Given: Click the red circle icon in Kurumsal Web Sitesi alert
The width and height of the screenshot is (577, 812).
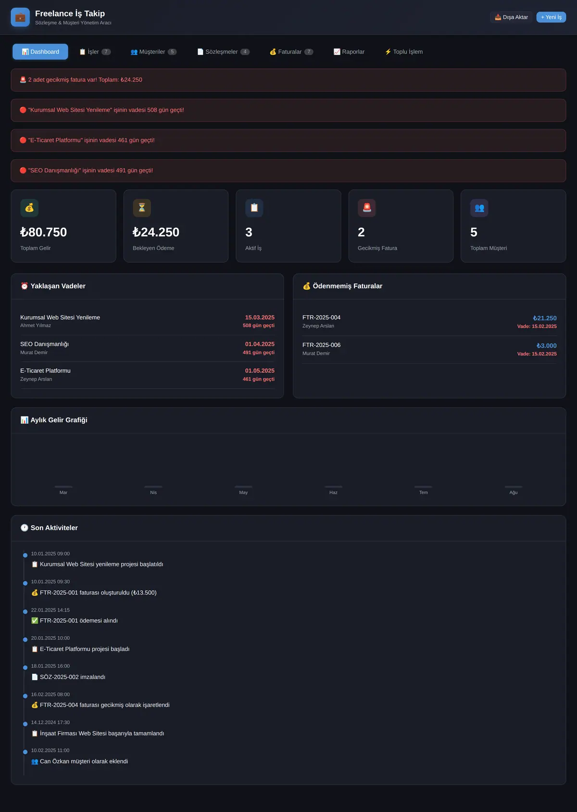Looking at the screenshot, I should [23, 110].
